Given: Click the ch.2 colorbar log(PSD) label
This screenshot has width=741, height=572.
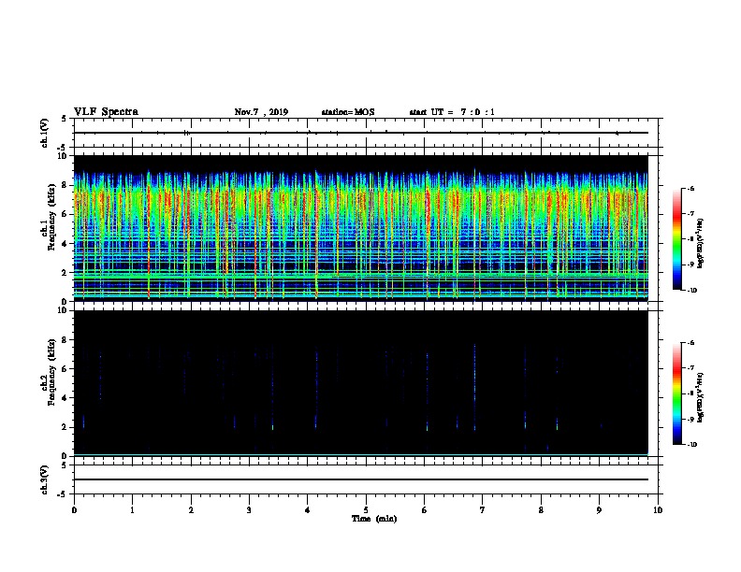Looking at the screenshot, I should point(700,397).
